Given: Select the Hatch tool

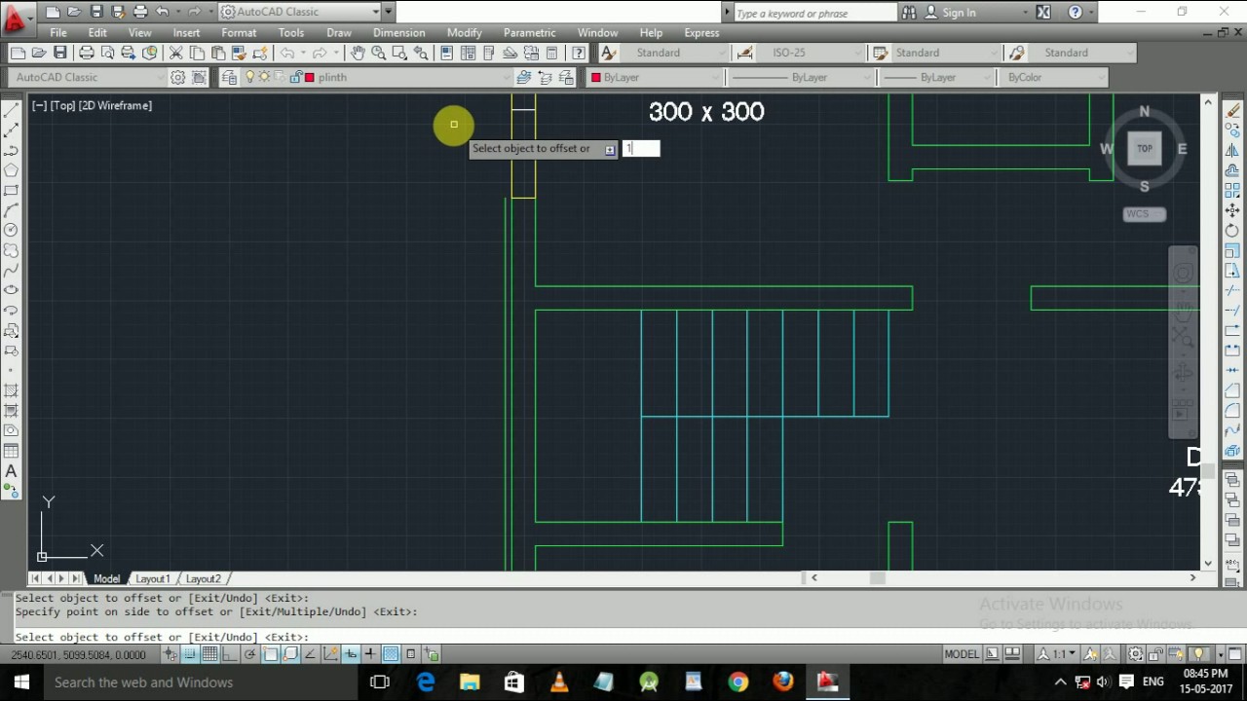Looking at the screenshot, I should point(12,390).
